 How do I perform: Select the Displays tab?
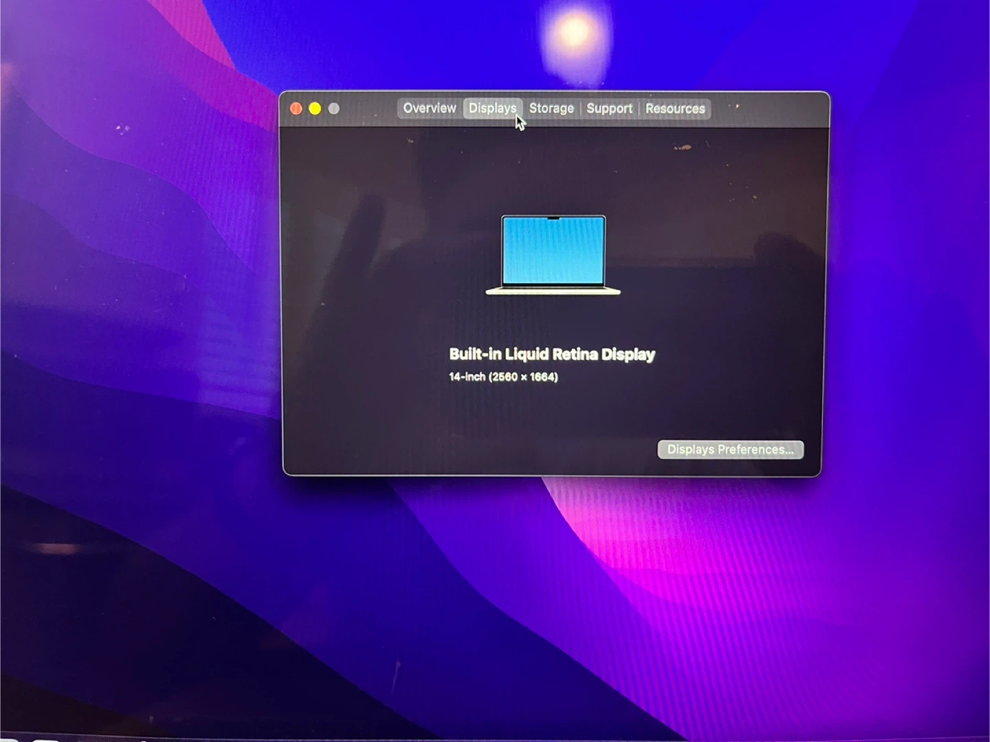pyautogui.click(x=492, y=109)
